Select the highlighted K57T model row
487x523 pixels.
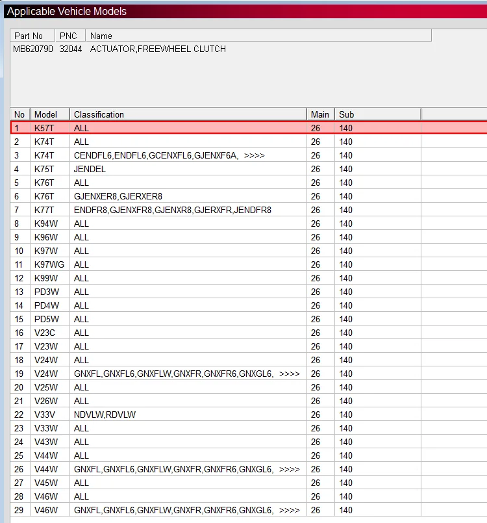tap(44, 128)
